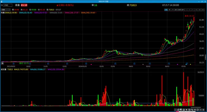Select the 月 monthly period tab

point(173,10)
